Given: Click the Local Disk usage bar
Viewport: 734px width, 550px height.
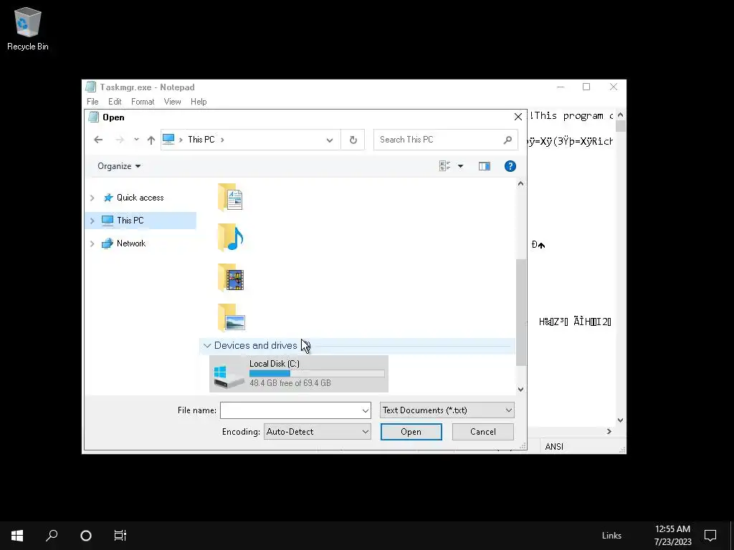Looking at the screenshot, I should (317, 373).
